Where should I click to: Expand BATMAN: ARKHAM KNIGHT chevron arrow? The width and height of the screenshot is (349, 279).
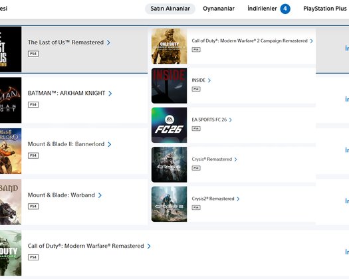click(x=110, y=94)
